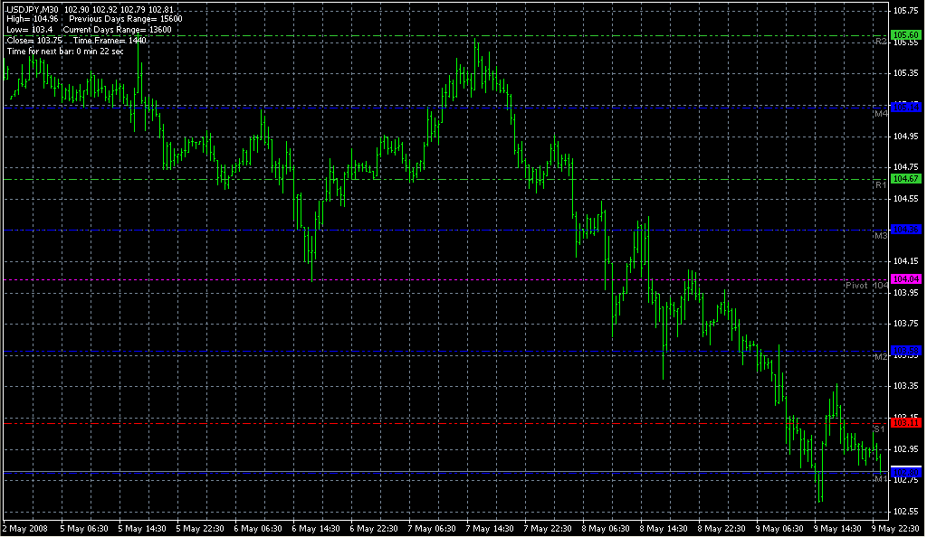Viewport: 927px width, 537px height.
Task: Click 105.35 on the price scale
Action: coord(906,73)
